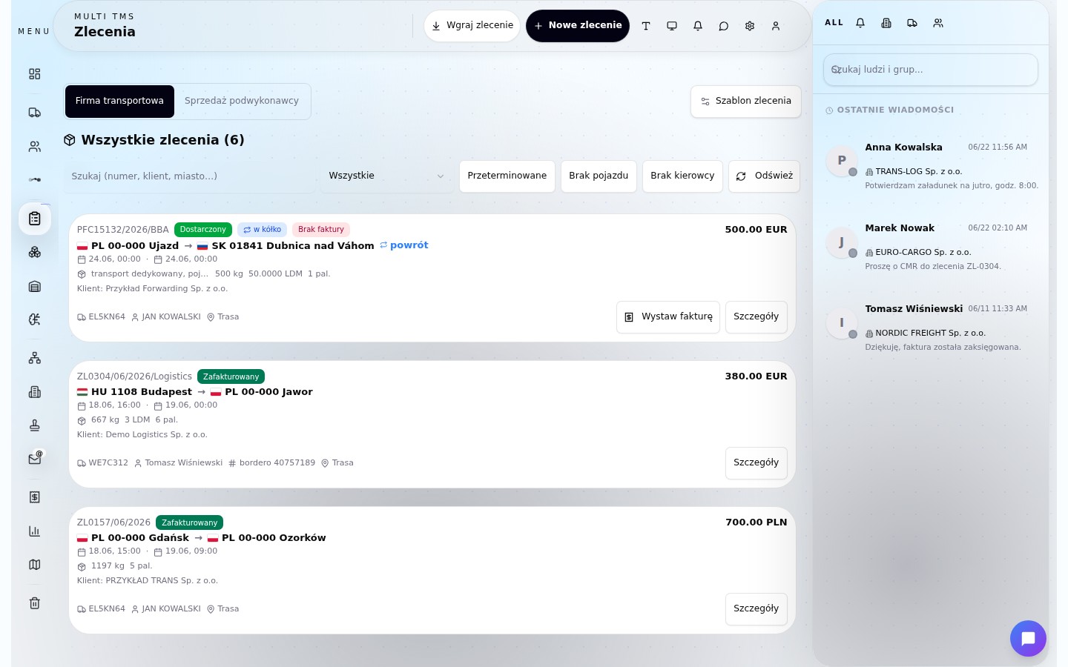
Task: Open the dashboard grid icon in sidebar
Action: (34, 74)
